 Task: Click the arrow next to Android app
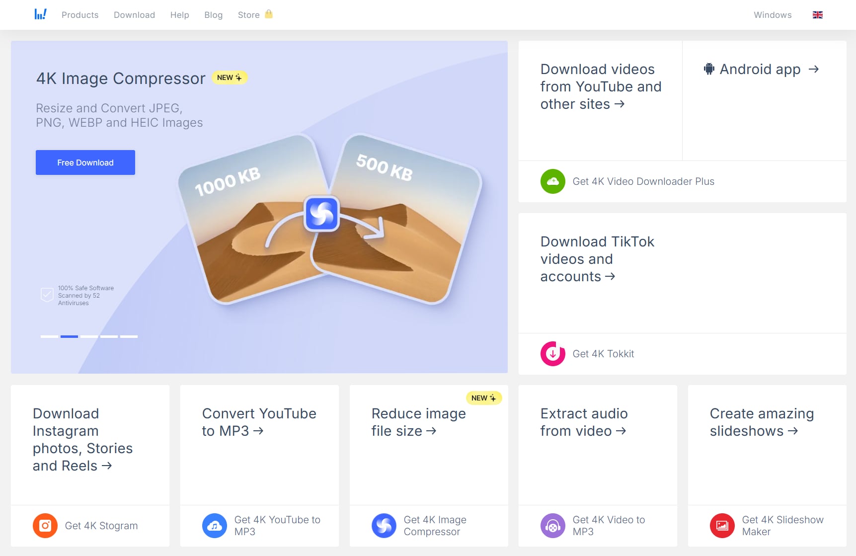(813, 69)
